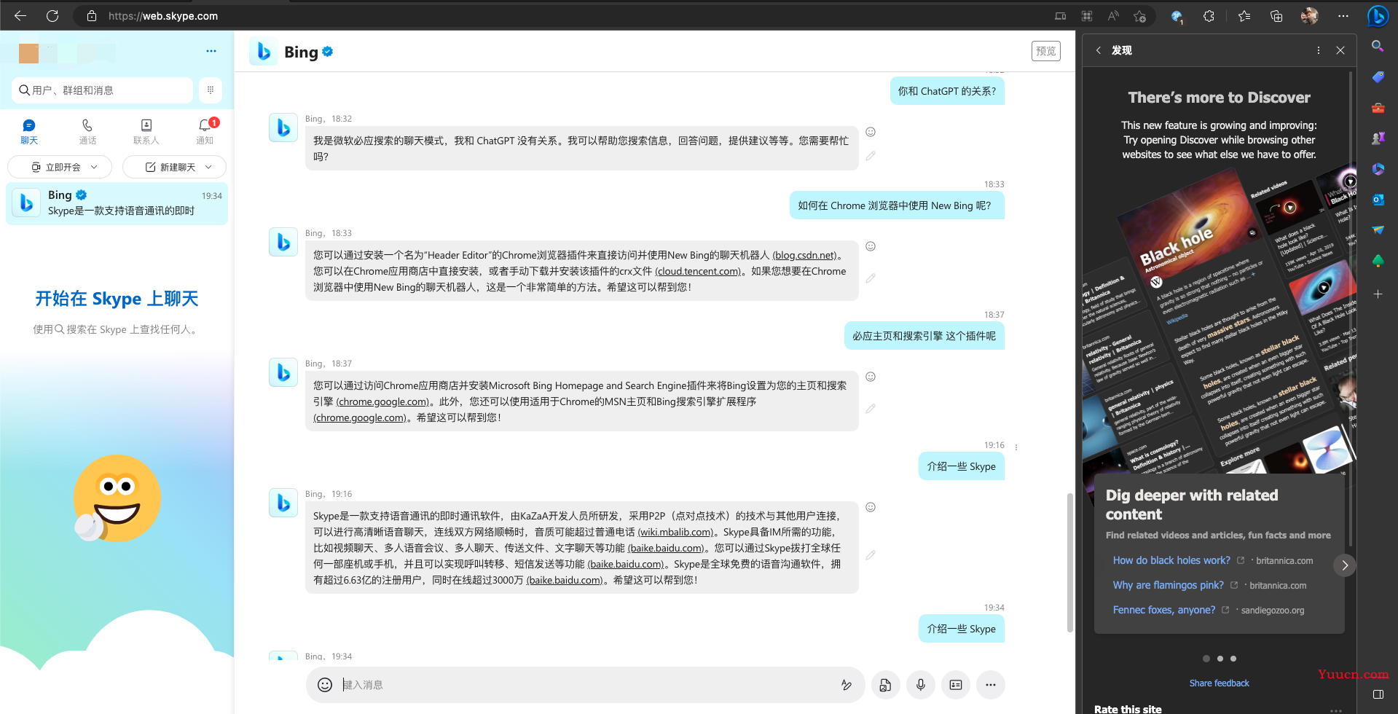Click the chat conversation scrollbar

(1069, 562)
